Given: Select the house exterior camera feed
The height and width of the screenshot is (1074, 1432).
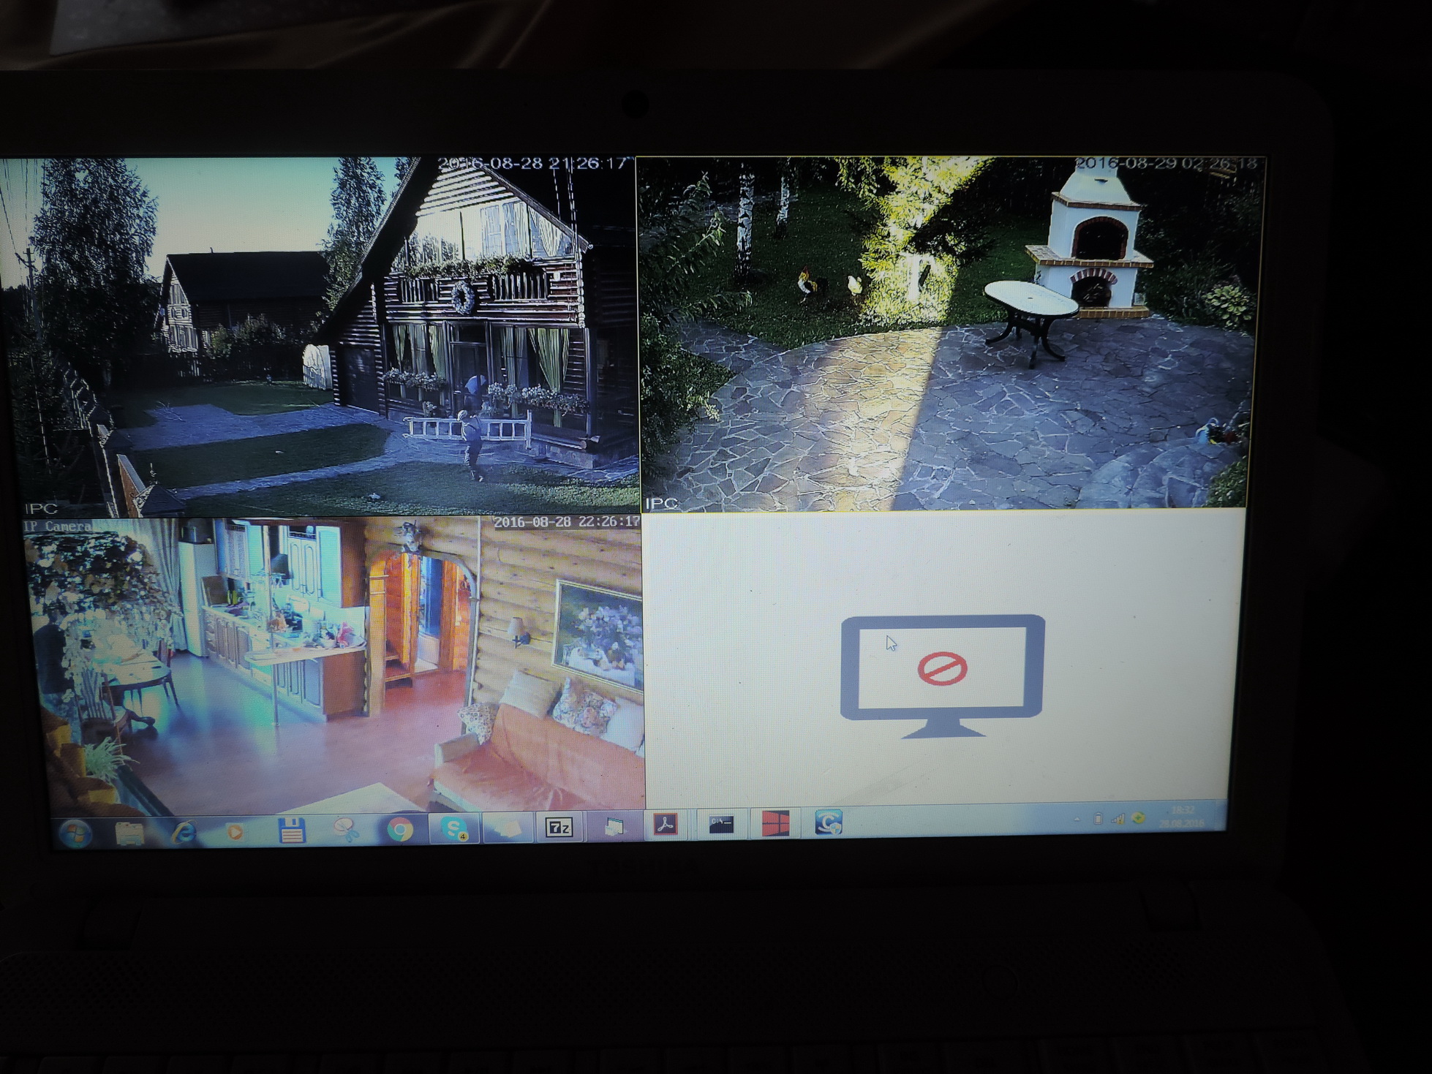Looking at the screenshot, I should click(319, 336).
